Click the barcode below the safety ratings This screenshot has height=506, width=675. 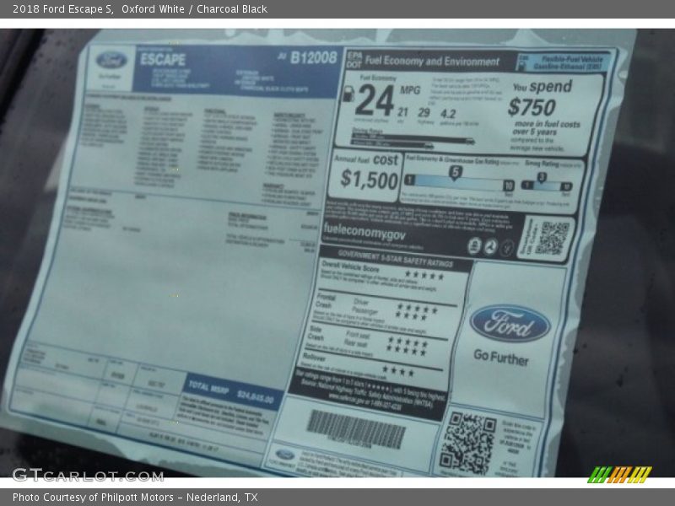coord(355,429)
